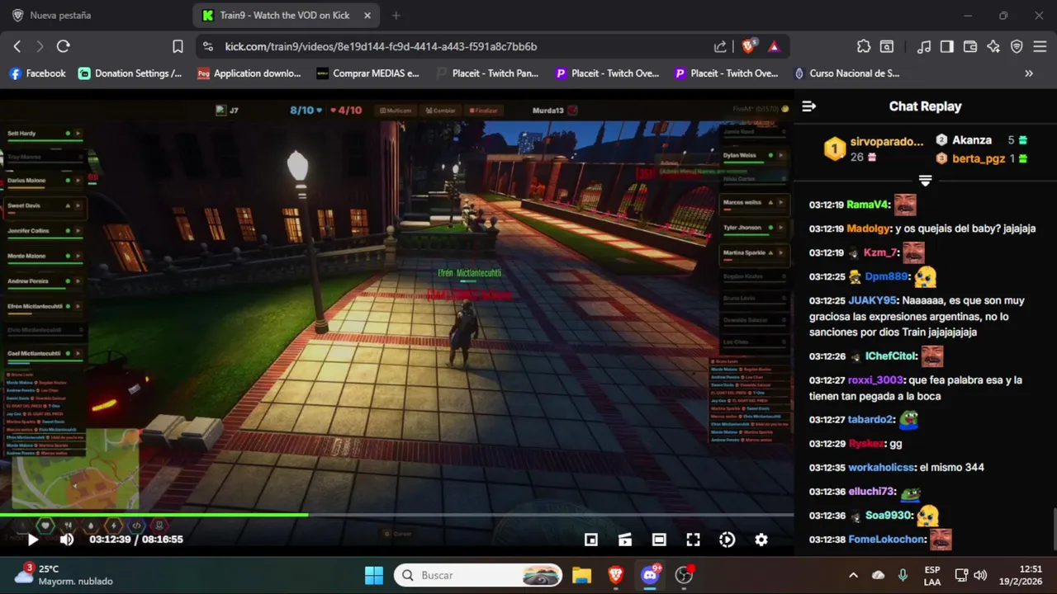Open the sirvoparado top gifter entry
The width and height of the screenshot is (1057, 594).
875,148
